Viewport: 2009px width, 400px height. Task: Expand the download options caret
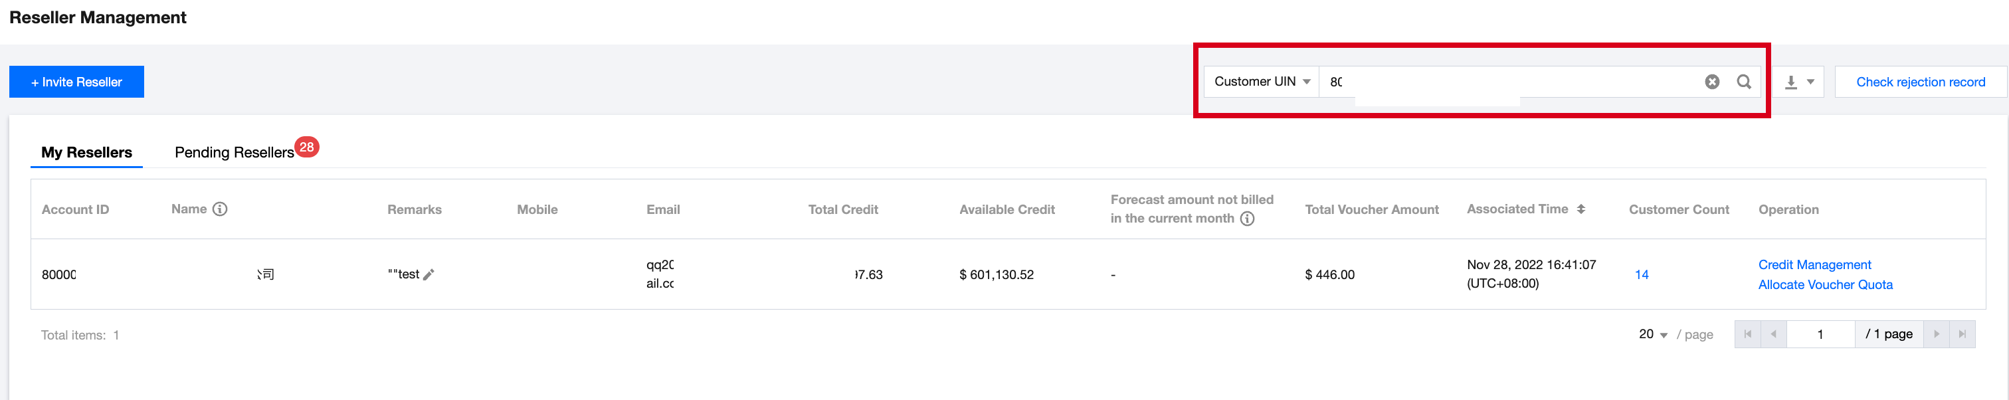(x=1811, y=82)
